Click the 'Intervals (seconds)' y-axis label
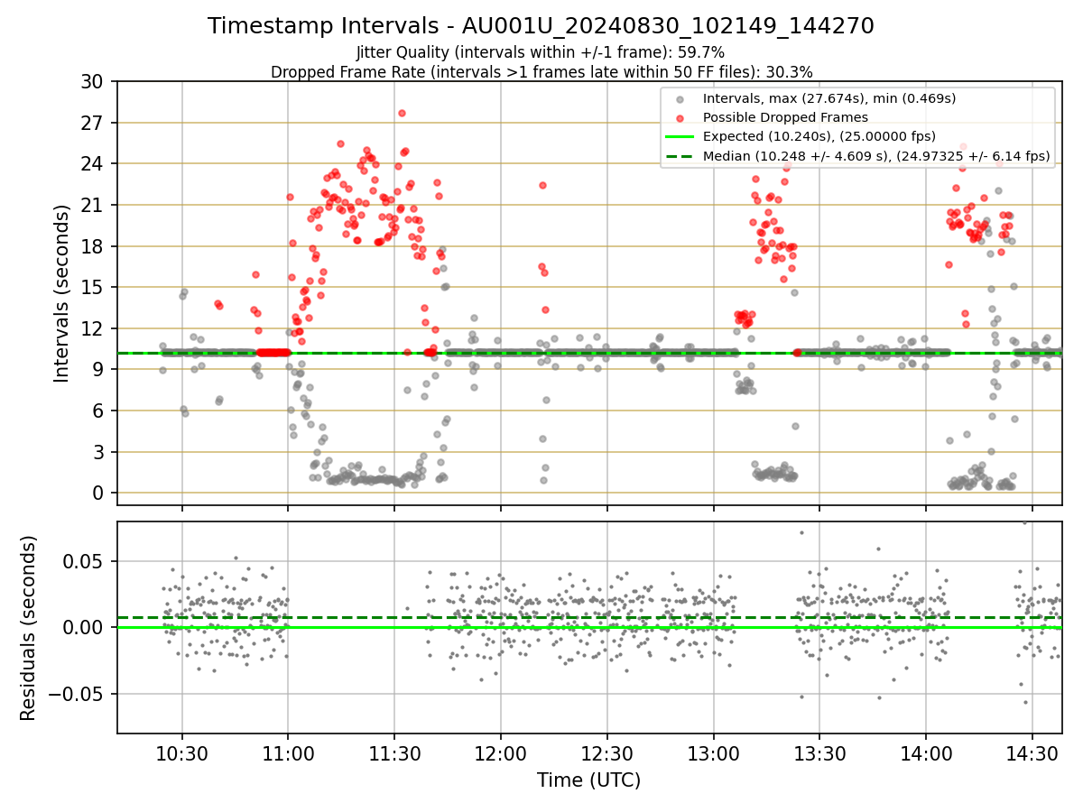 pos(62,293)
